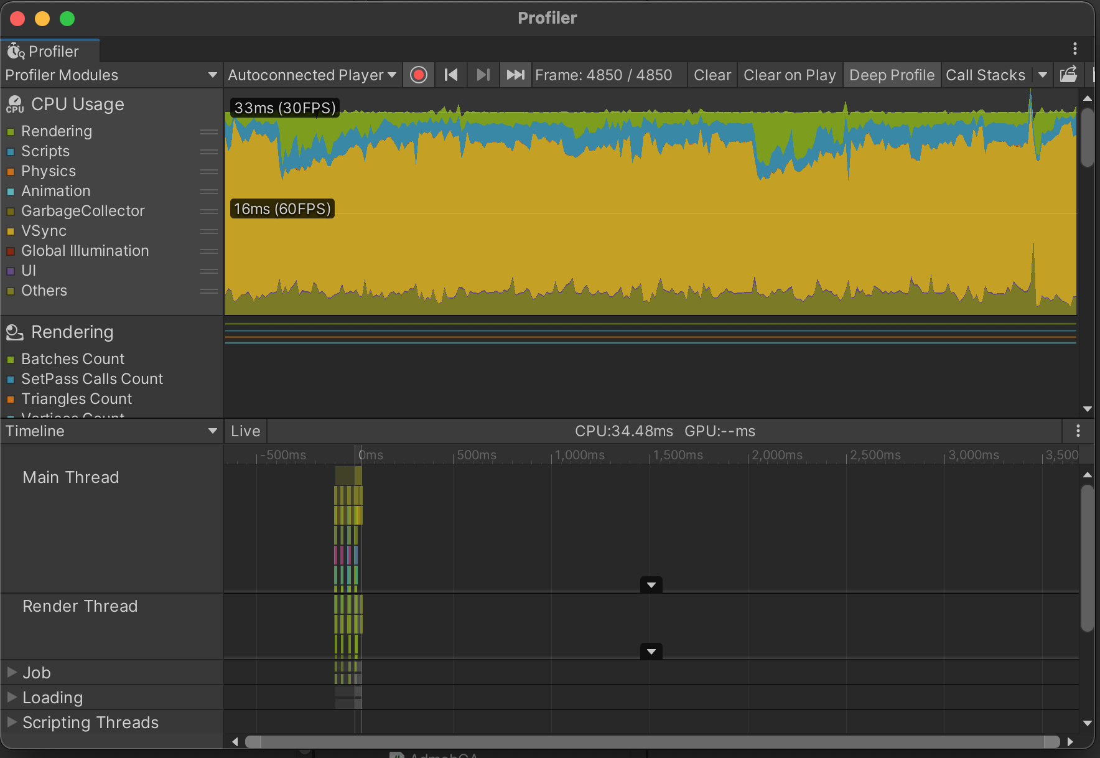Click the red Record profiling button
The width and height of the screenshot is (1100, 758).
click(419, 75)
